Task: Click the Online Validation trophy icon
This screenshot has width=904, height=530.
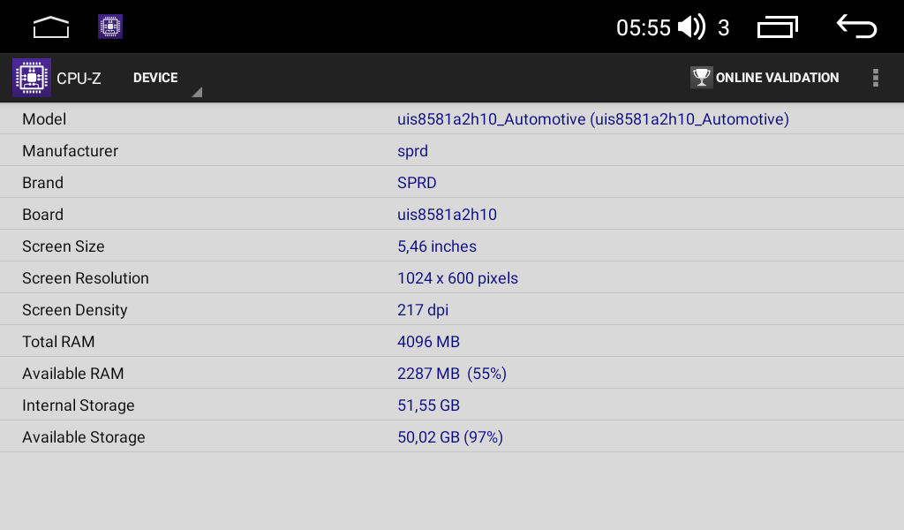Action: 701,77
